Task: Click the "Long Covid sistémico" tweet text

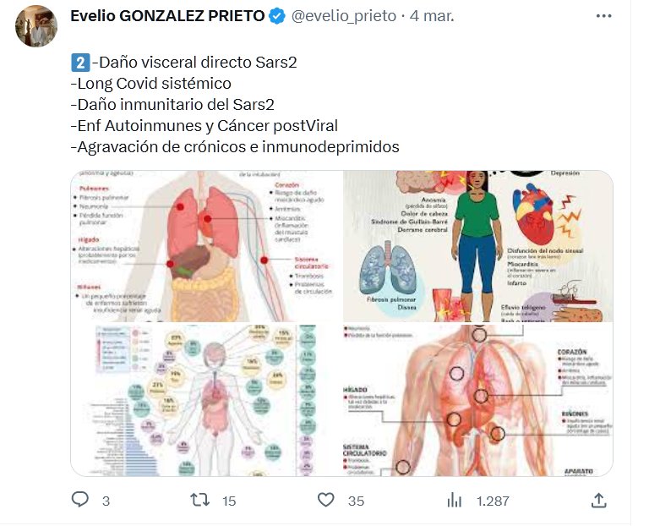Action: [x=151, y=84]
